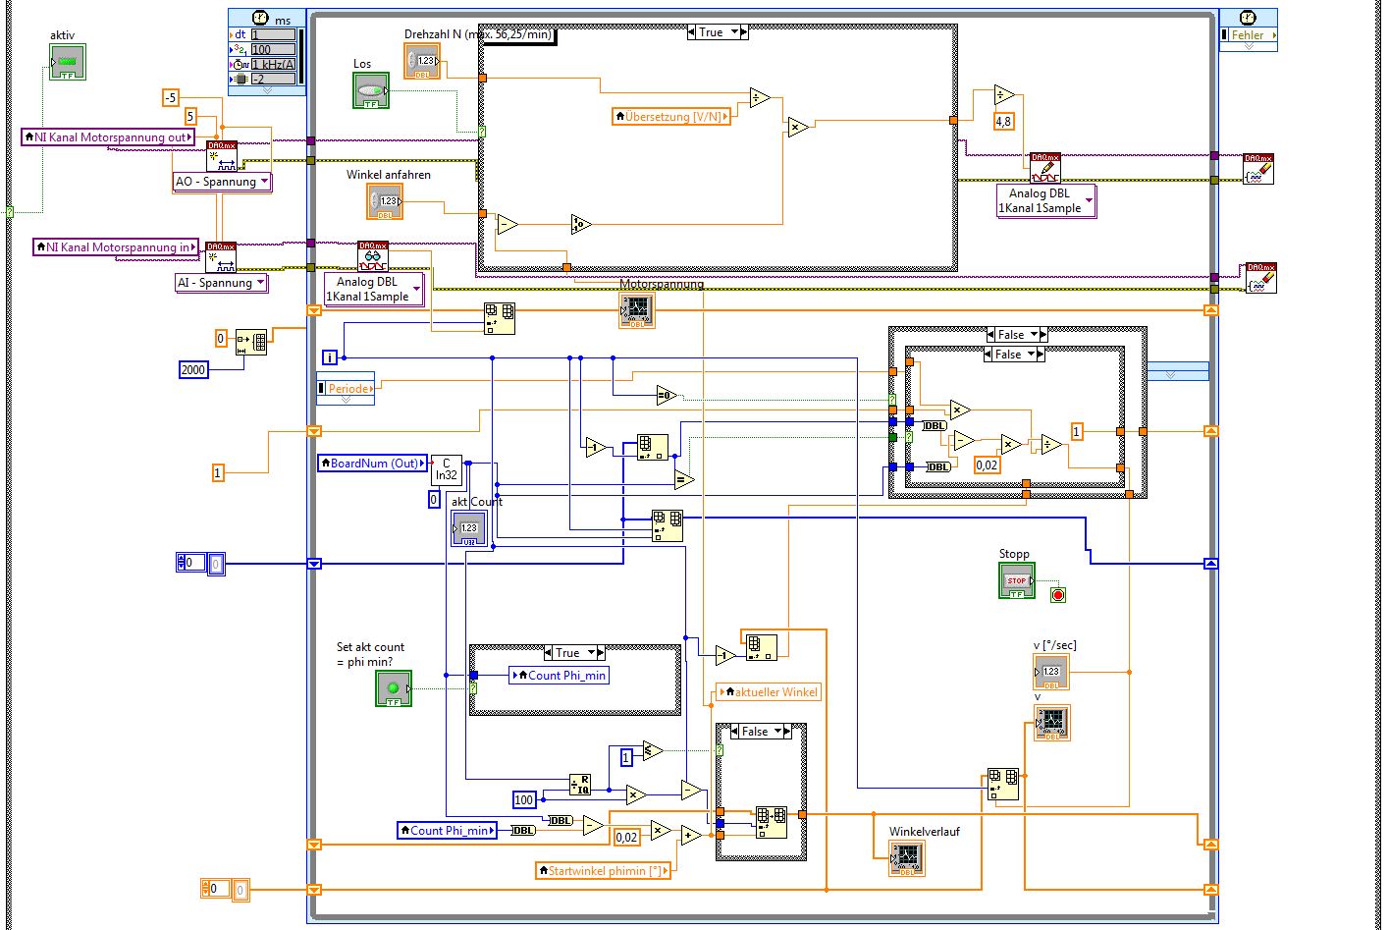Viewport: 1389px width, 930px height.
Task: Click the loop iteration terminal i
Action: (331, 356)
